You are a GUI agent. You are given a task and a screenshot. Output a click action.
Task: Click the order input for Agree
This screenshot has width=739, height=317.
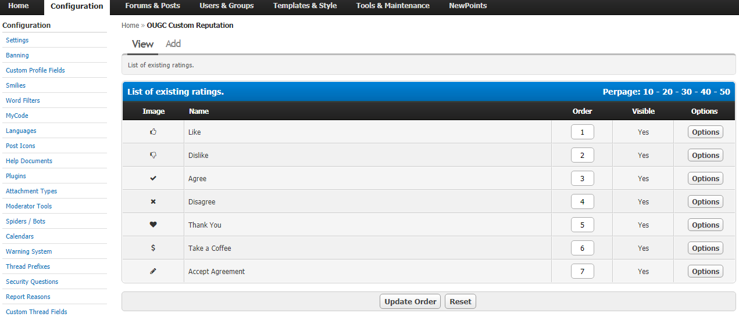582,178
